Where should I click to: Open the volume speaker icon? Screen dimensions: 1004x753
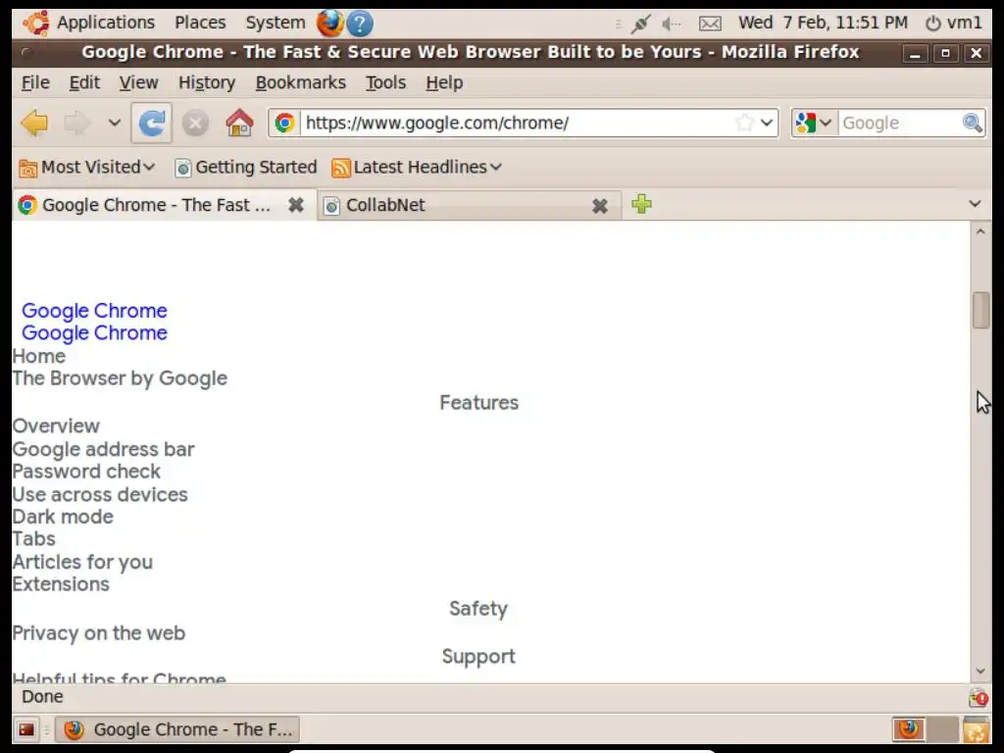pos(671,24)
